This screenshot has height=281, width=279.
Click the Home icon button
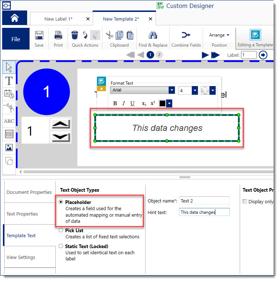click(x=14, y=18)
